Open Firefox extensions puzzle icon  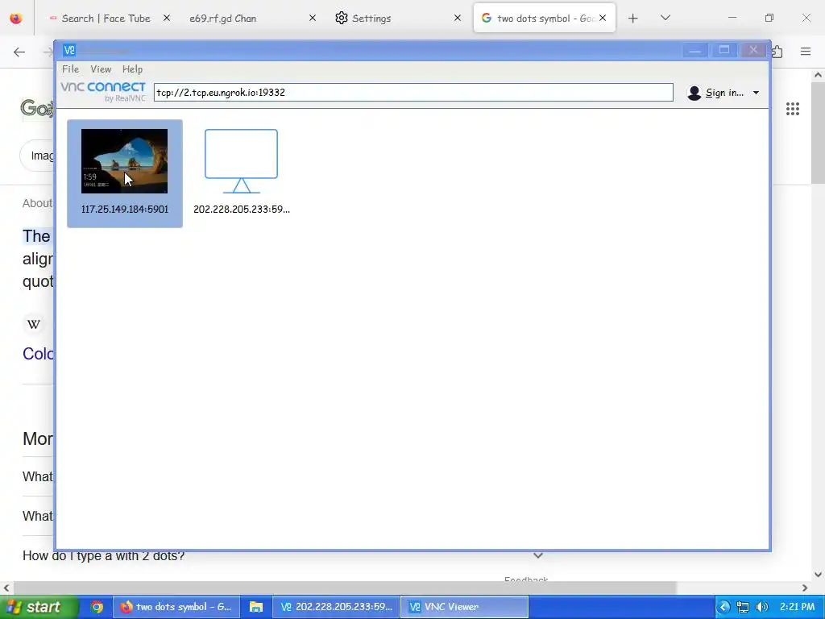coord(777,52)
